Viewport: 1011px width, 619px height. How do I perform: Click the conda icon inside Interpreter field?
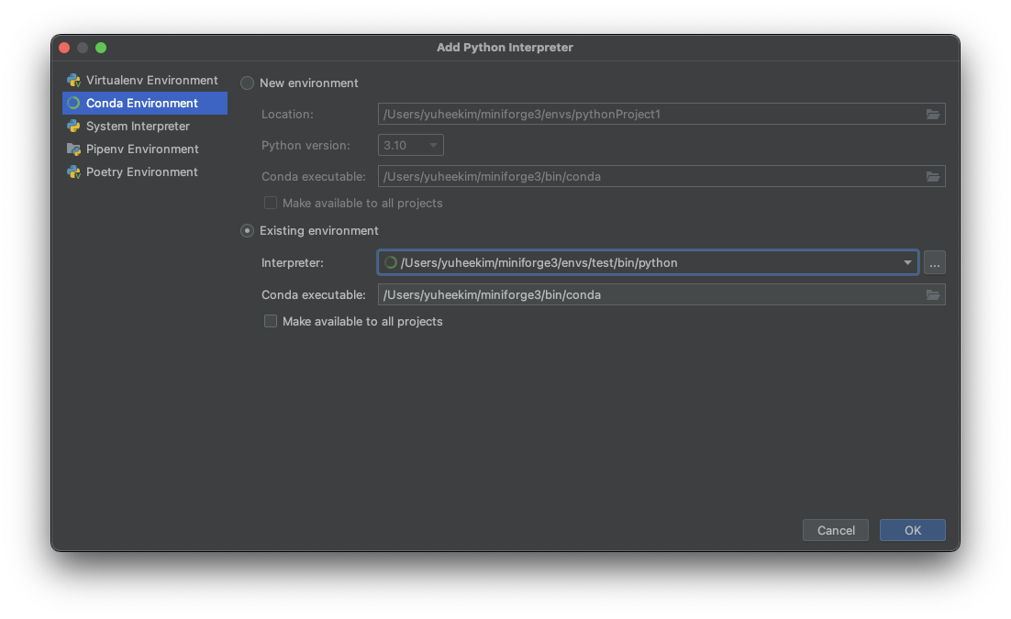coord(390,262)
